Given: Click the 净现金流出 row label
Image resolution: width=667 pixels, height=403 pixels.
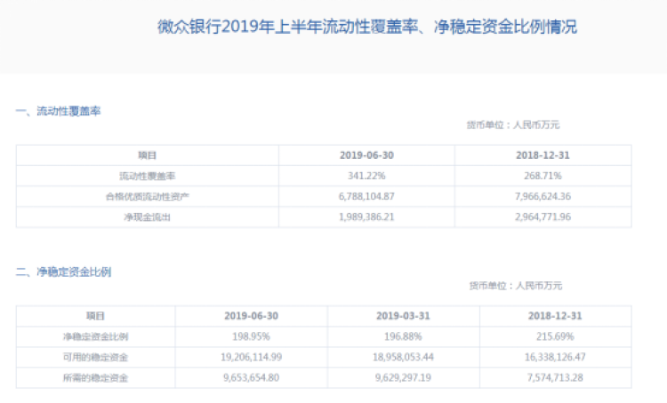Looking at the screenshot, I should click(x=147, y=217).
